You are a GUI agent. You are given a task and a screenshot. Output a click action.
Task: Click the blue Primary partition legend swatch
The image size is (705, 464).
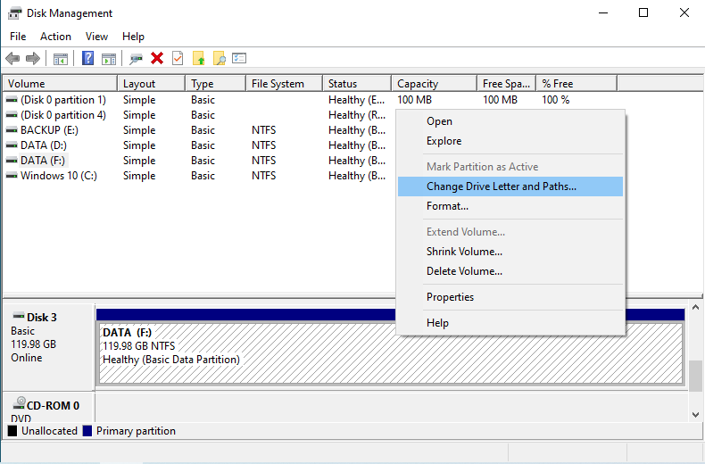(x=87, y=431)
